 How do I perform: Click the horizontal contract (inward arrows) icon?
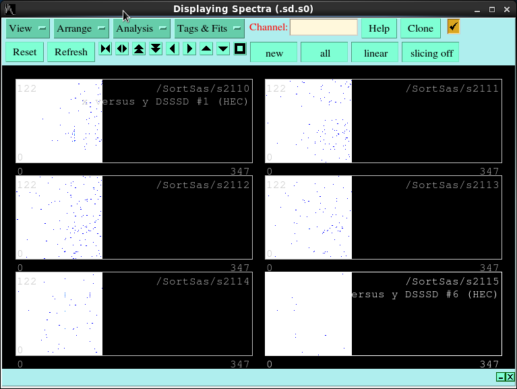pyautogui.click(x=106, y=49)
